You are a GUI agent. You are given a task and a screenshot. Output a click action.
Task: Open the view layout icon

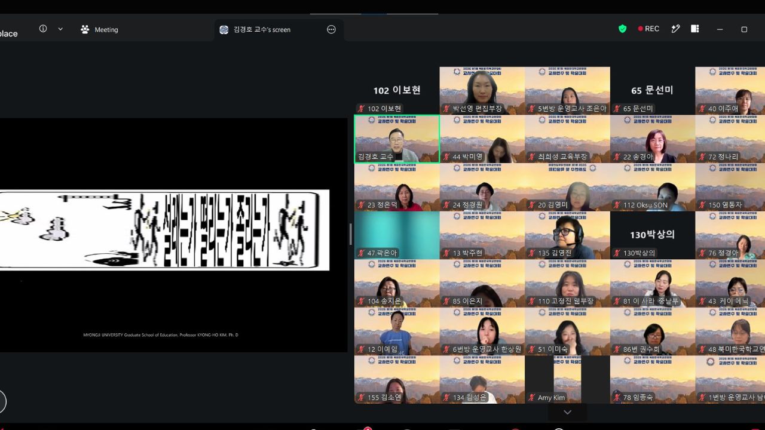pyautogui.click(x=695, y=29)
